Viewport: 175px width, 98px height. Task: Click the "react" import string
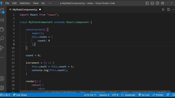click(x=52, y=15)
